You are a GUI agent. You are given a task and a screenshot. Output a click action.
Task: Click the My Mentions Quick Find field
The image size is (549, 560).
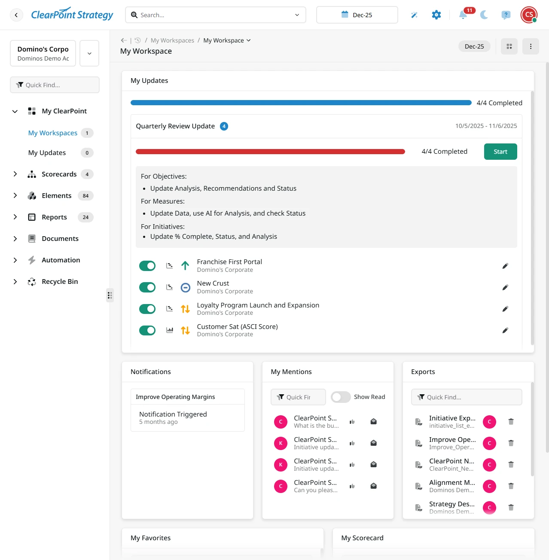298,397
